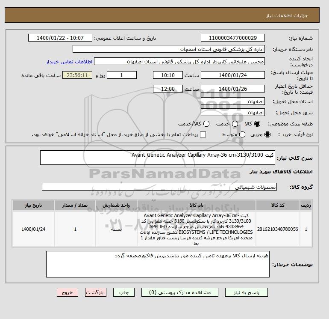Click the request creator name field
Screen dimensions: 329x319
pos(179,61)
